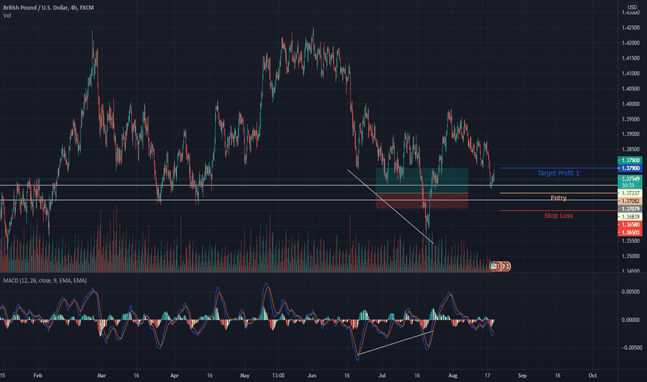
Task: Click the Jul label on time axis
Action: (x=382, y=375)
